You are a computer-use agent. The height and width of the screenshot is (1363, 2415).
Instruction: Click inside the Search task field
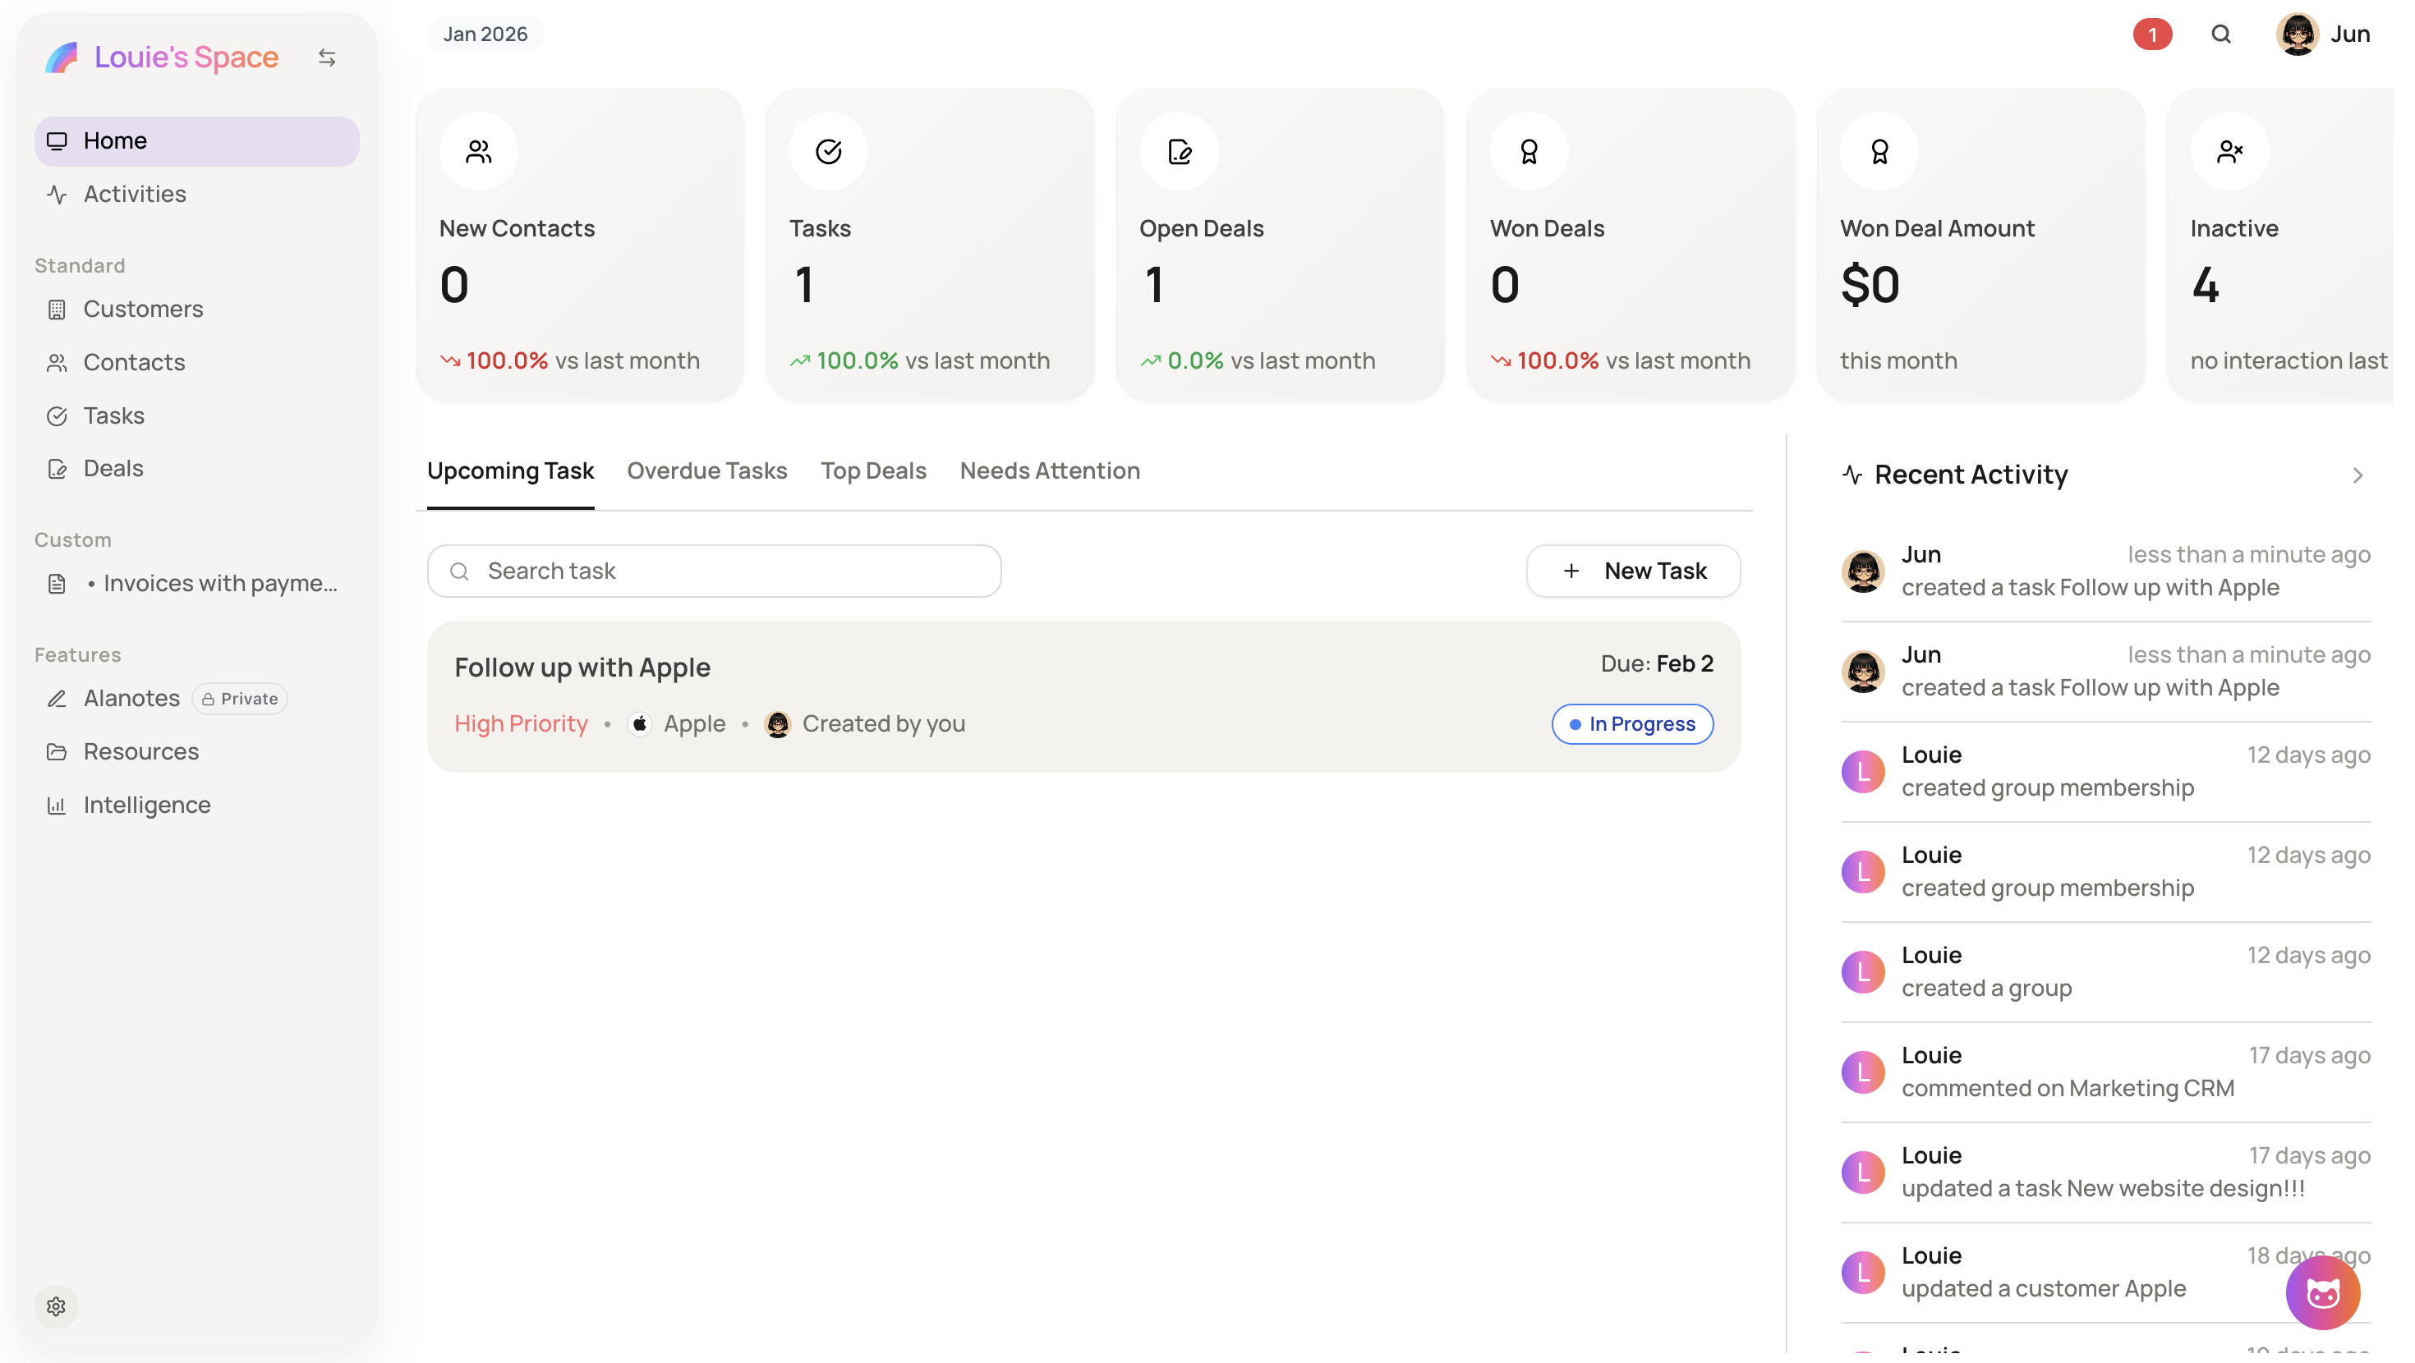(x=714, y=570)
